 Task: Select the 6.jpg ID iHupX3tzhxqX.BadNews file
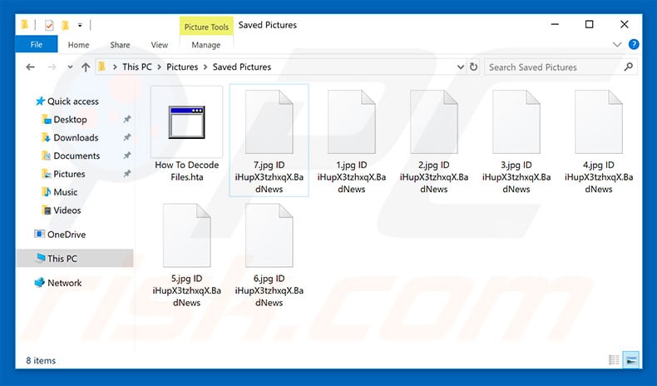tap(269, 255)
